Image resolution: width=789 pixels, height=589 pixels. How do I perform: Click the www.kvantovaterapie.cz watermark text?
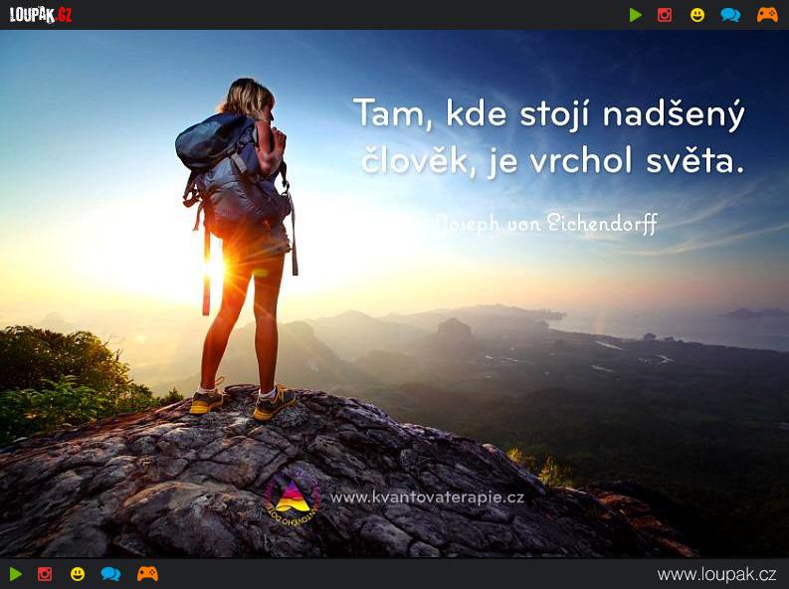point(427,497)
